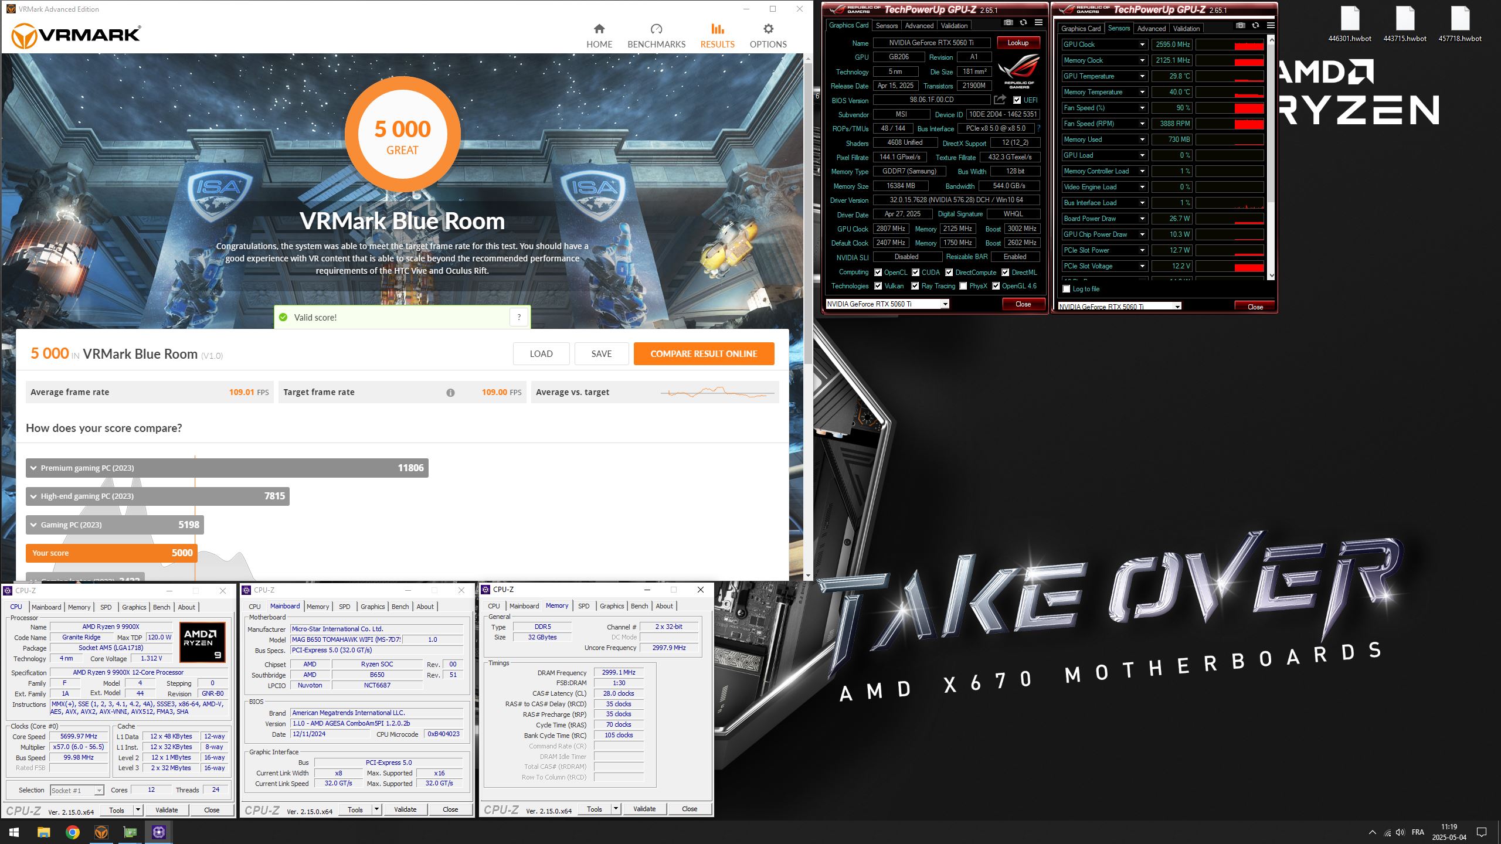Open Bench tab in Mainboard CPU-Z window
Image resolution: width=1501 pixels, height=844 pixels.
pos(400,607)
